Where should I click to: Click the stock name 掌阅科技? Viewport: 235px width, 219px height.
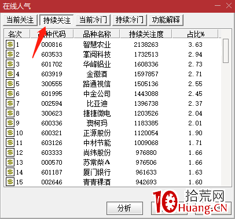[97, 54]
